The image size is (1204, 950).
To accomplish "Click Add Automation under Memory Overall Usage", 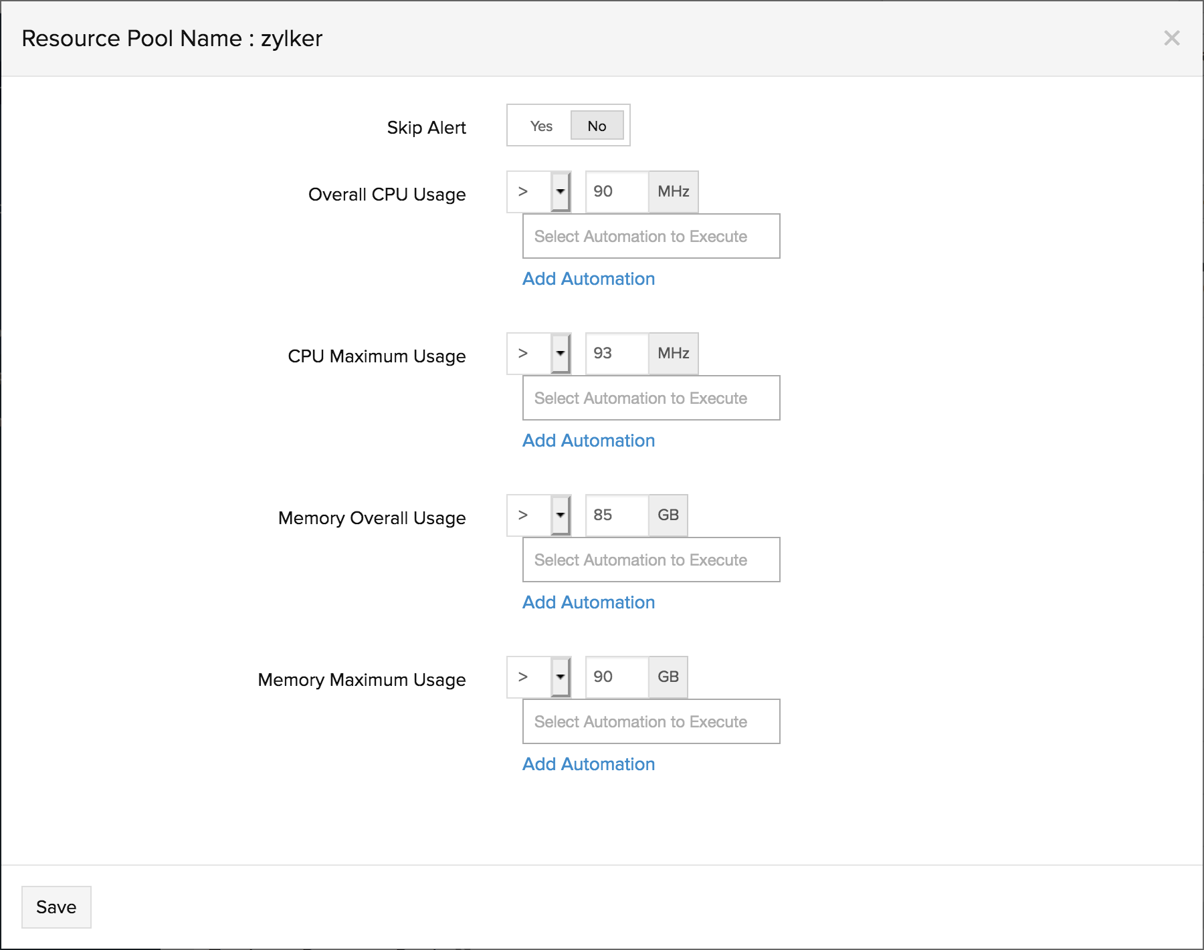I will pyautogui.click(x=589, y=602).
